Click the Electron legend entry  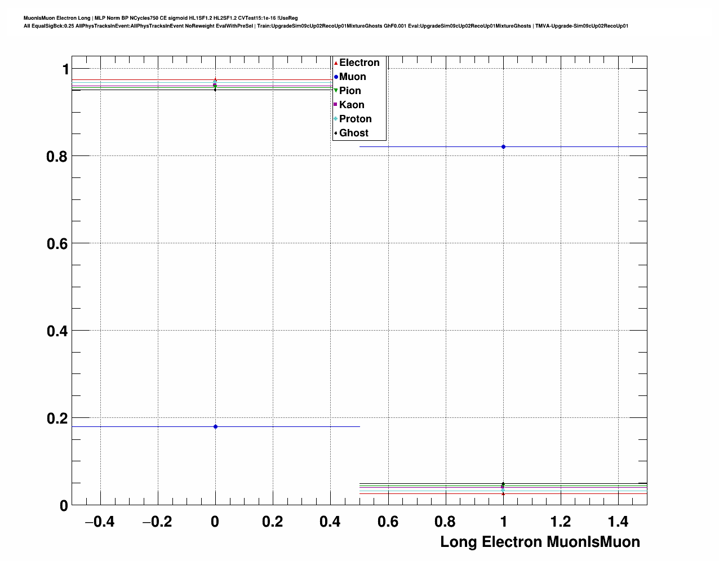[x=357, y=63]
